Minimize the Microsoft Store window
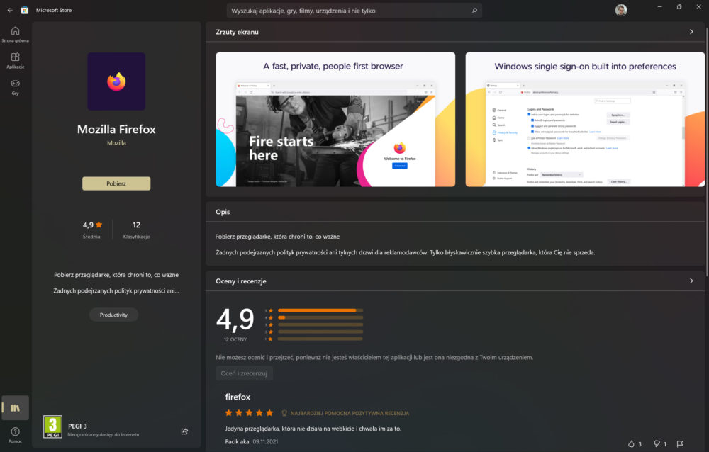 [x=659, y=7]
